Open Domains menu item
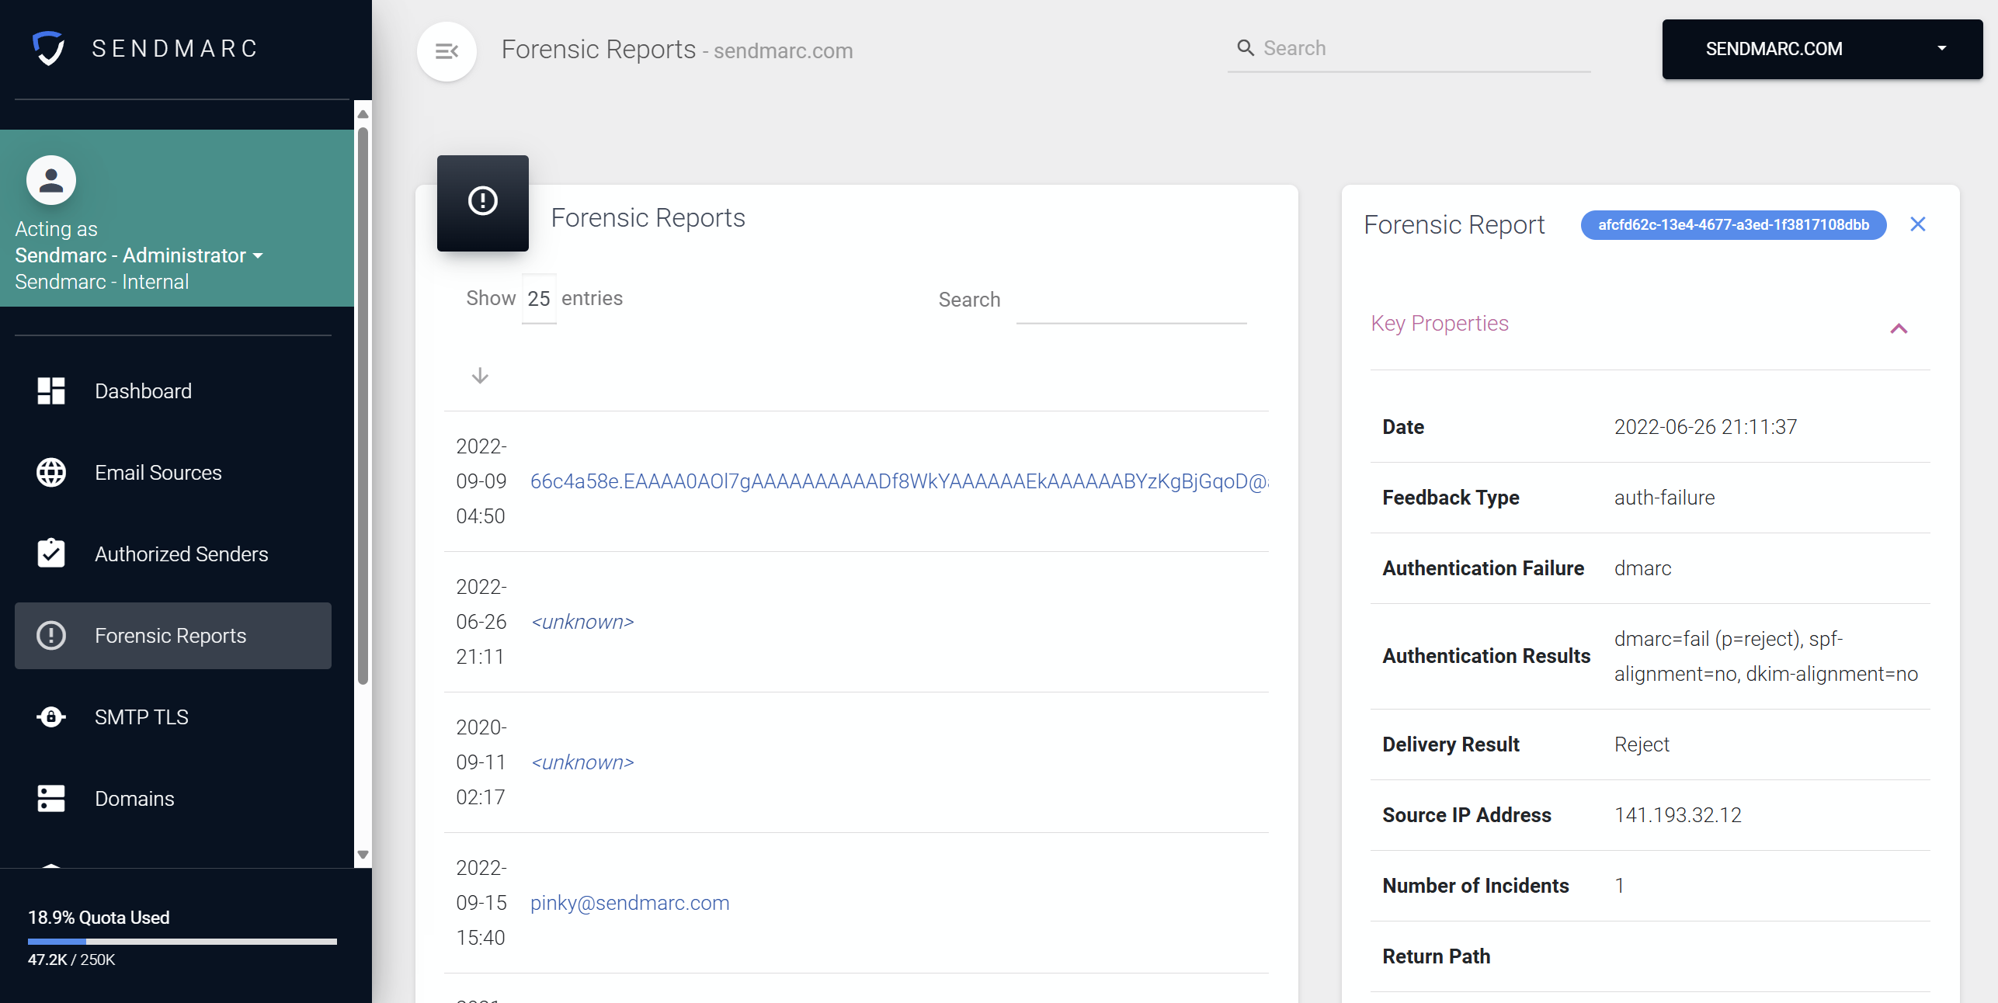Image resolution: width=1998 pixels, height=1003 pixels. (x=173, y=798)
